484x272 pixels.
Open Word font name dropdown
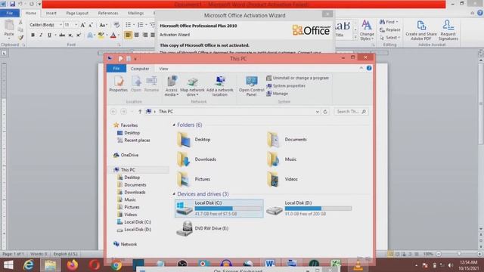[x=60, y=25]
